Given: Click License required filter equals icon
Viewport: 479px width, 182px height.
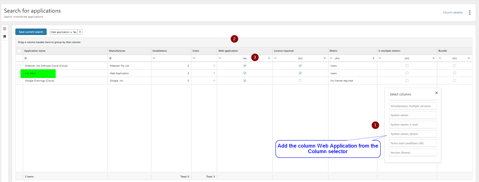Looking at the screenshot, I should [x=275, y=58].
